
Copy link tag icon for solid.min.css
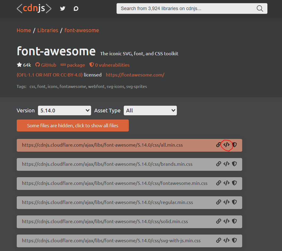point(227,221)
